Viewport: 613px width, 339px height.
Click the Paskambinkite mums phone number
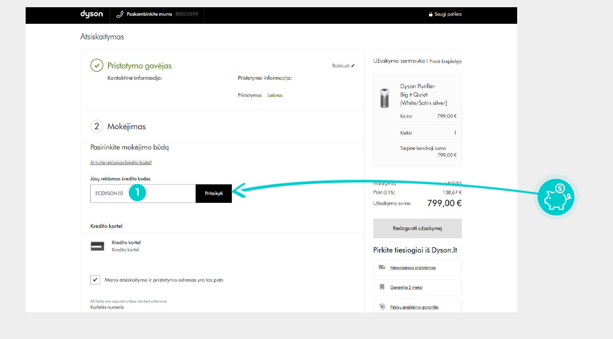point(187,14)
